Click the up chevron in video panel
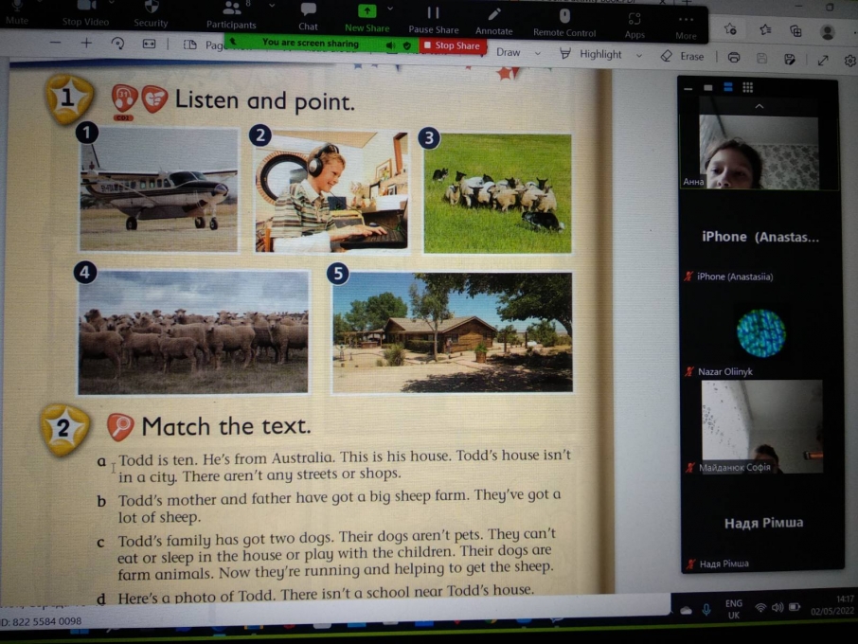 [x=759, y=106]
